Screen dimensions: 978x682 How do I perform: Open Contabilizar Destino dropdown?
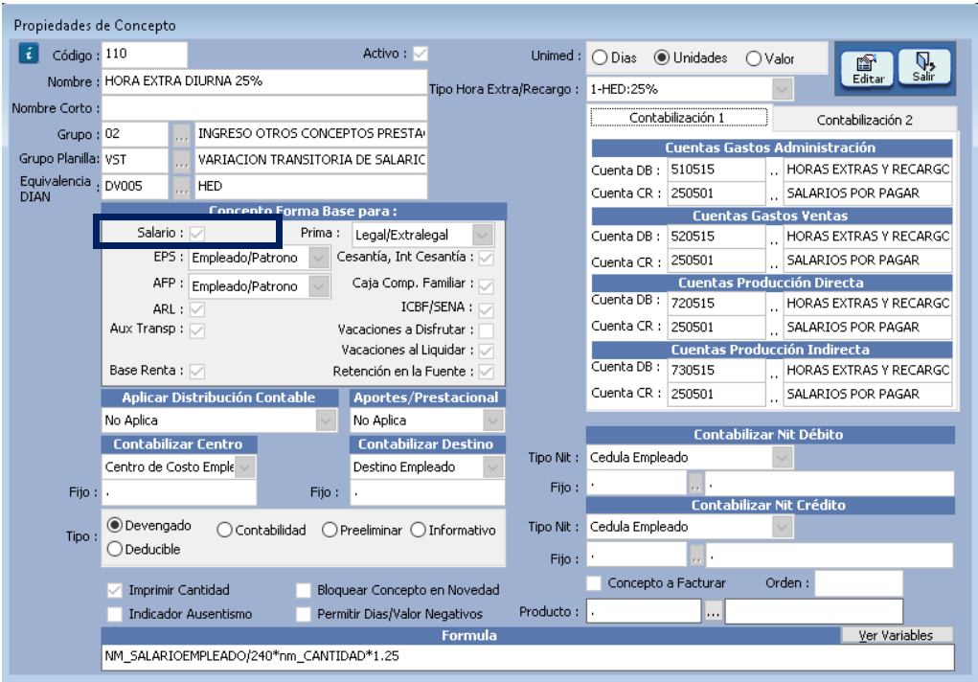[x=492, y=466]
